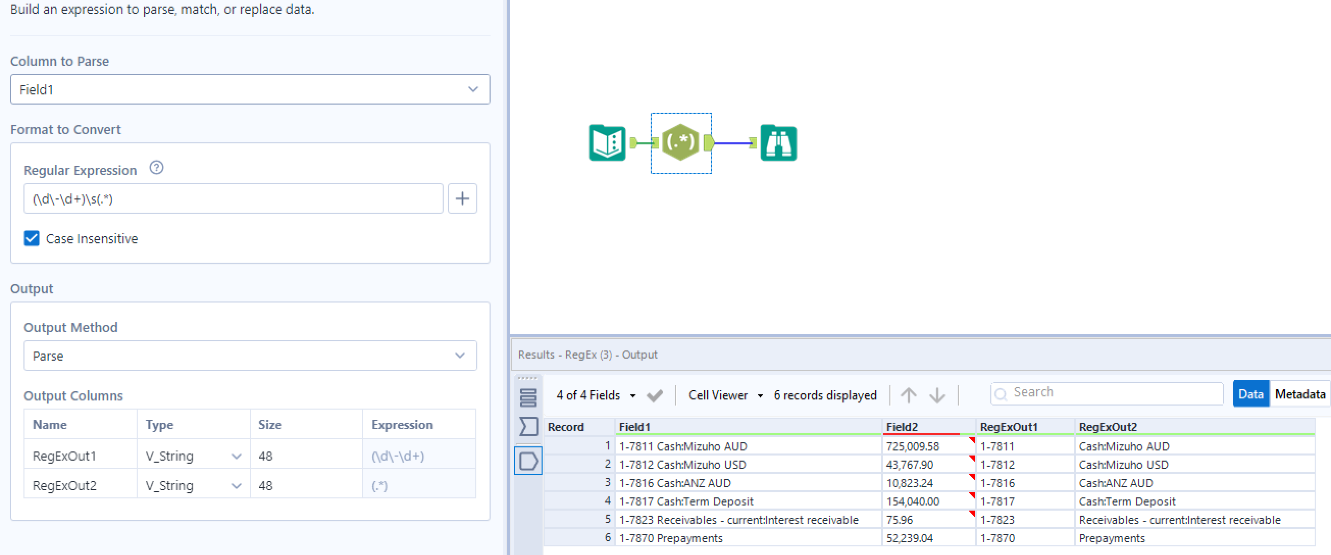This screenshot has height=555, width=1331.
Task: Switch to the Data tab
Action: coord(1250,394)
